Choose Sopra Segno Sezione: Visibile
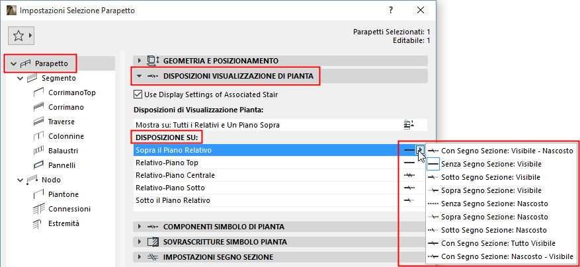The height and width of the screenshot is (267, 580). click(501, 190)
